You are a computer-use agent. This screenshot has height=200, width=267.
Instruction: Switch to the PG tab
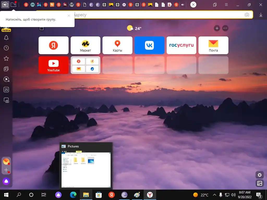(x=65, y=5)
